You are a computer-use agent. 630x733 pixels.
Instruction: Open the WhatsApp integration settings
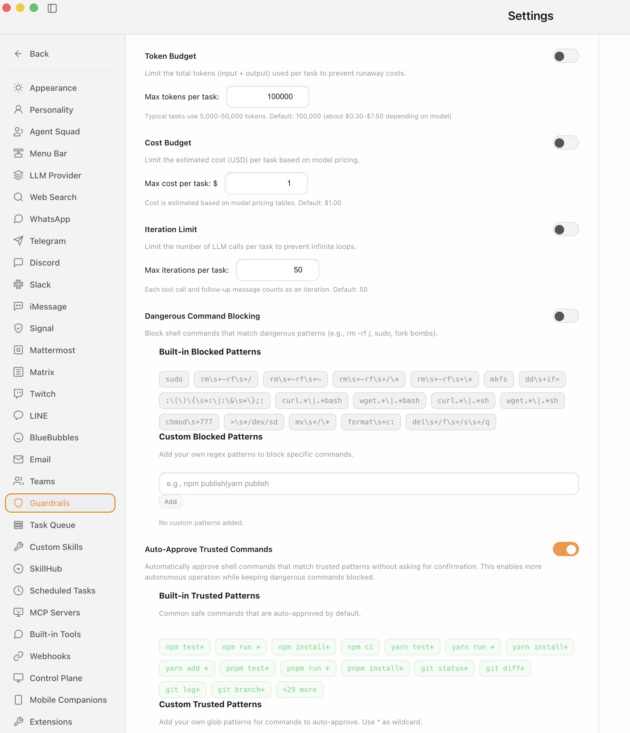tap(50, 219)
